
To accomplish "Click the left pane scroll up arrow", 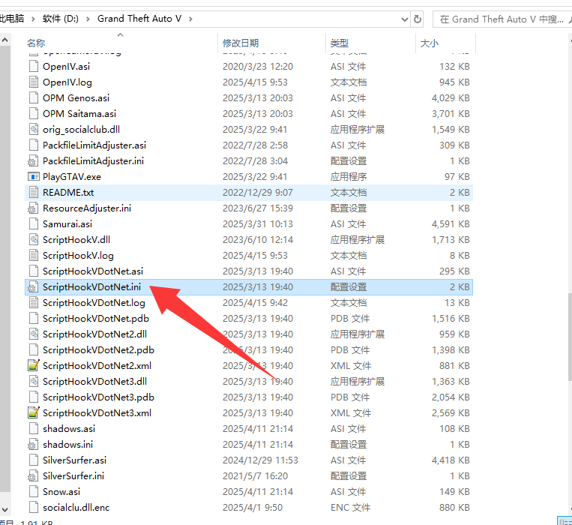I will coord(5,40).
